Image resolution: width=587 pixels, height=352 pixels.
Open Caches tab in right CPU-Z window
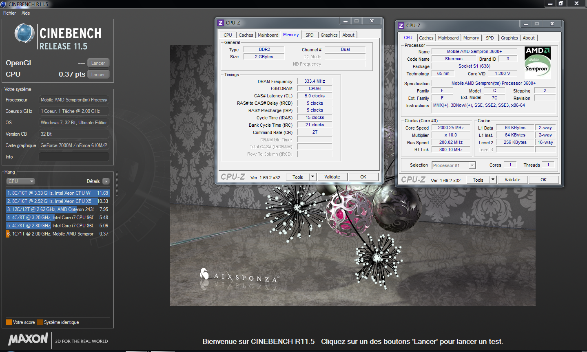click(x=426, y=38)
